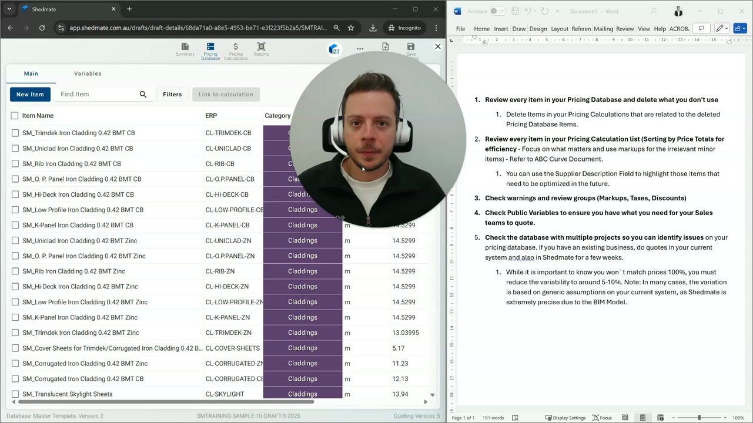Open the Editing mode pencil dropdown in Word
Viewport: 753px width, 423px height.
tap(721, 28)
